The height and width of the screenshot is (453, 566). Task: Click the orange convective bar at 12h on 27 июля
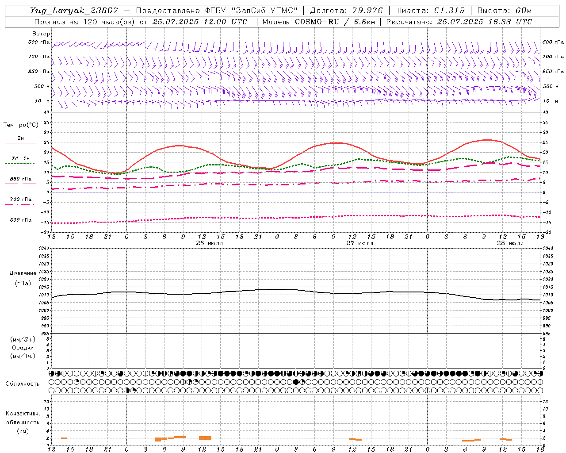click(x=352, y=439)
